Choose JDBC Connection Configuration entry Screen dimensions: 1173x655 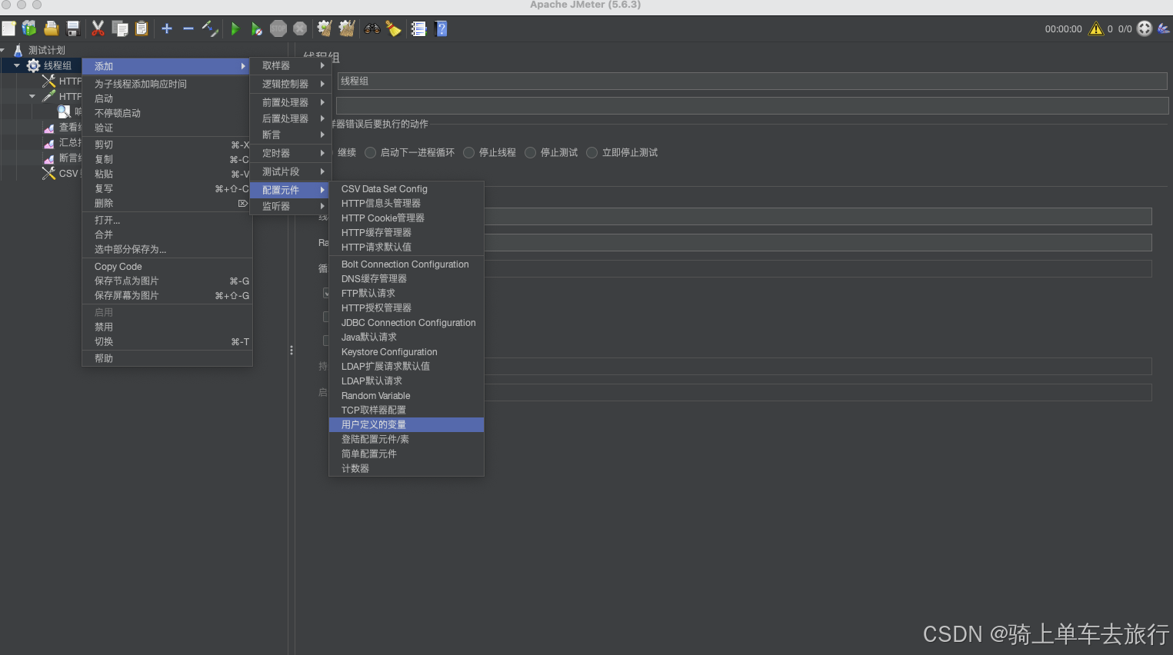tap(407, 322)
